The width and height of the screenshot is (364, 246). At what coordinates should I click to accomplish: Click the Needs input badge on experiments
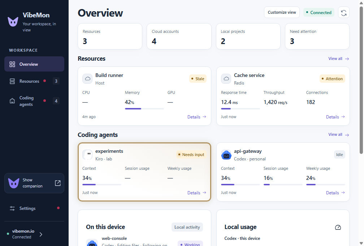(x=191, y=155)
